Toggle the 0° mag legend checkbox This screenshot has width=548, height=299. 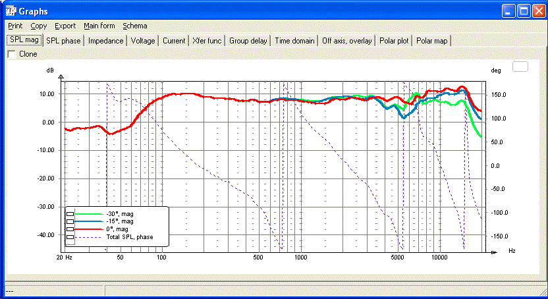(70, 229)
